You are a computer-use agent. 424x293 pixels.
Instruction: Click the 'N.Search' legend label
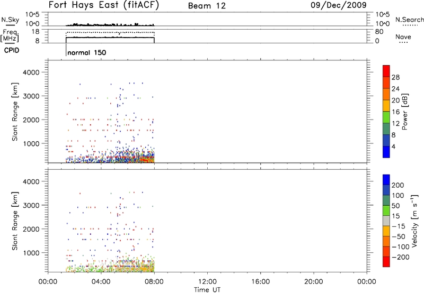(409, 20)
